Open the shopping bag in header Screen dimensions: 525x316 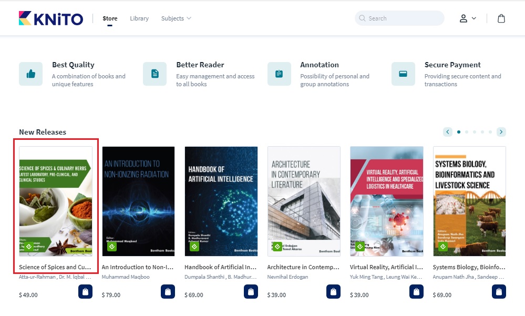point(501,18)
